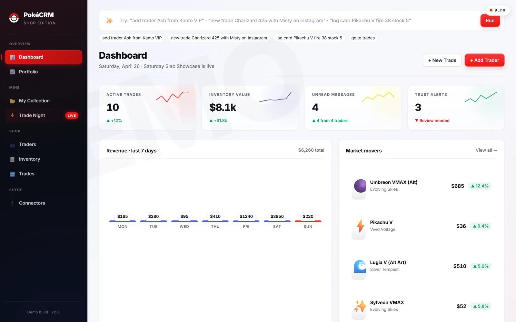Click the Connectors plug icon
The height and width of the screenshot is (322, 516).
pyautogui.click(x=12, y=203)
